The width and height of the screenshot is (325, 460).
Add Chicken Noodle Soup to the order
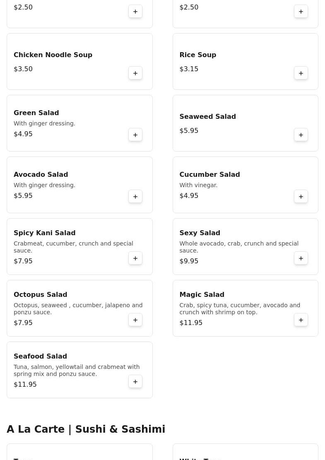pyautogui.click(x=135, y=73)
